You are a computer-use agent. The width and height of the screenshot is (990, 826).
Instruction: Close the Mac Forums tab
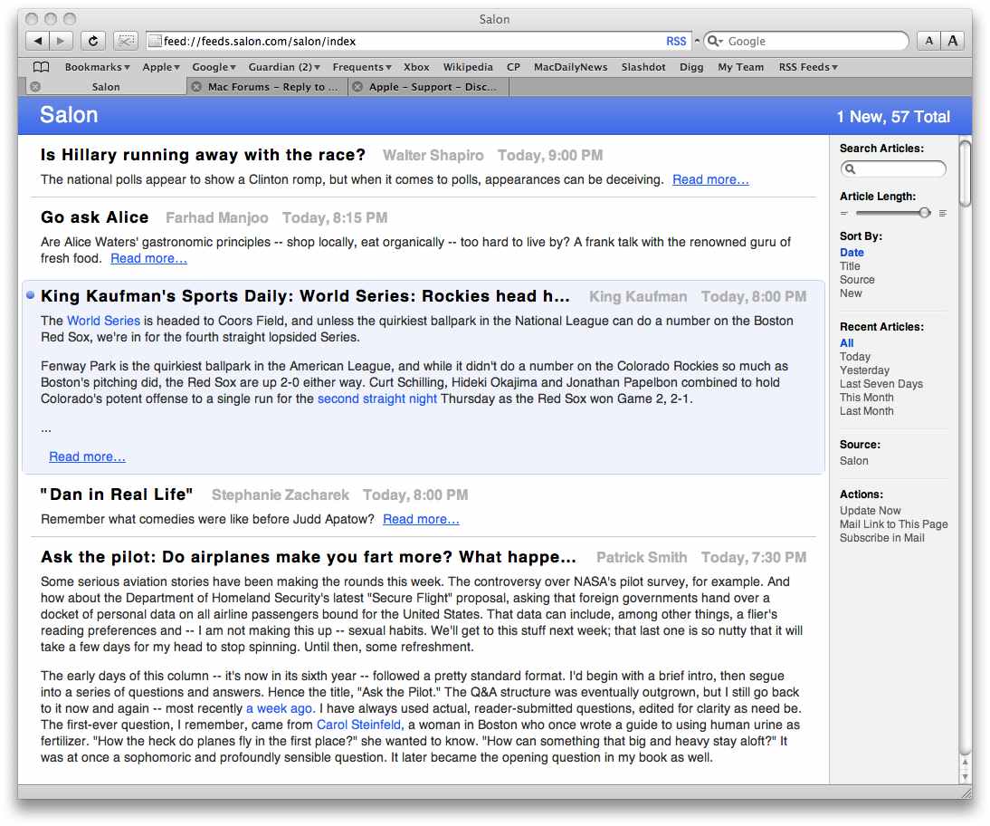[196, 87]
